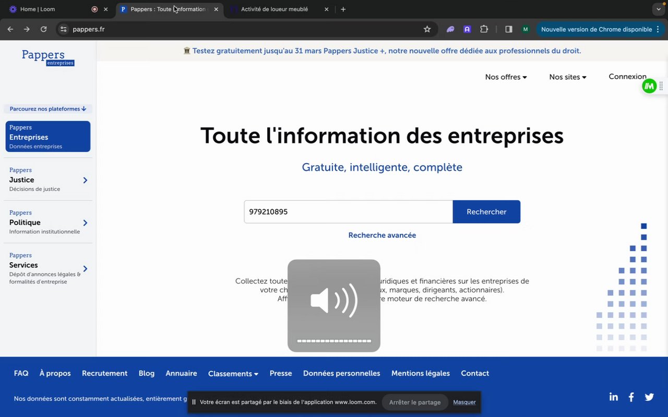The image size is (668, 417).
Task: Open Recherche avancée link
Action: (x=382, y=235)
